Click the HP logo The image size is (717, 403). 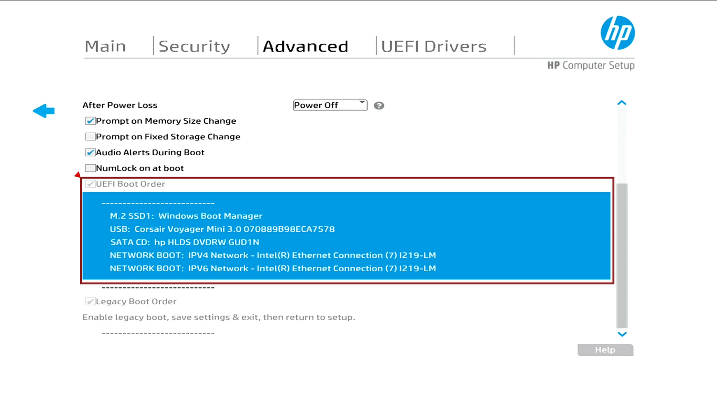(617, 32)
